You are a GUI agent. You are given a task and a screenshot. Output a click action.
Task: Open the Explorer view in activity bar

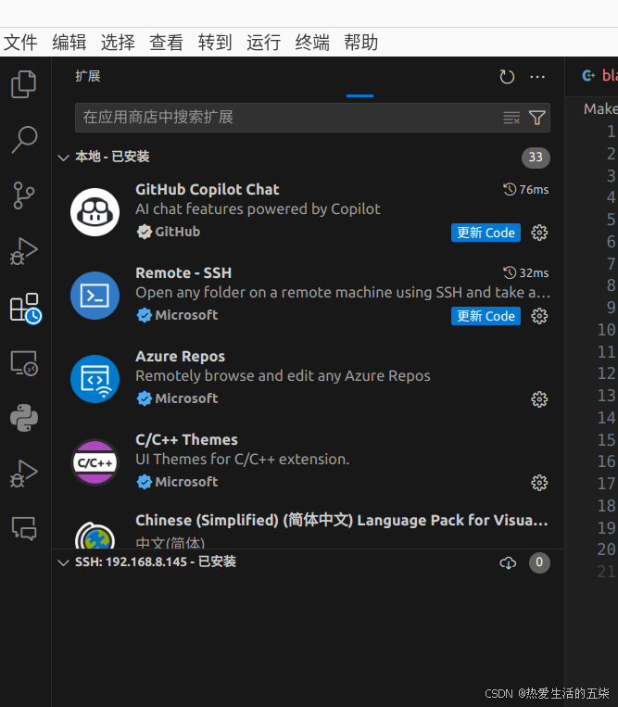pyautogui.click(x=24, y=84)
